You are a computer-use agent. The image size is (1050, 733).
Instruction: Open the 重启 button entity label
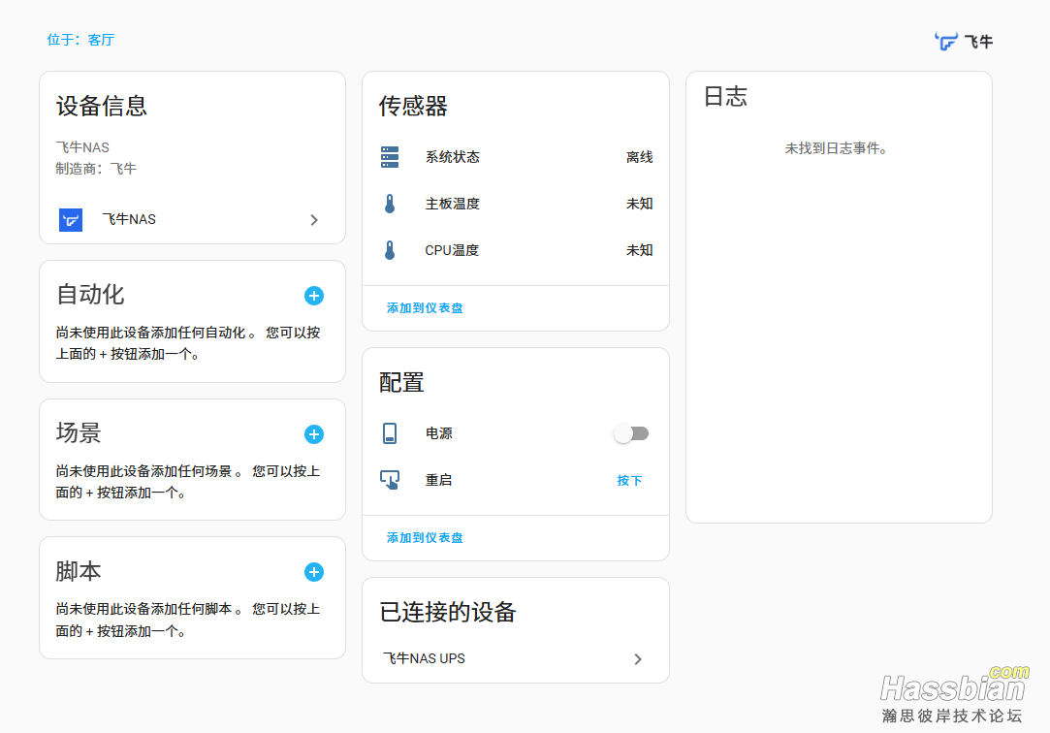coord(438,480)
